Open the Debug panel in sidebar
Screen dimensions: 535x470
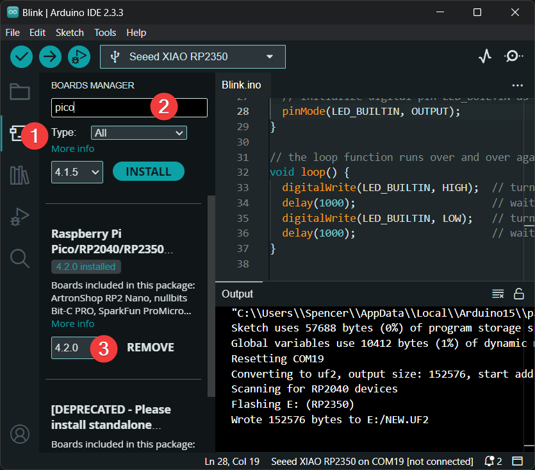(x=20, y=217)
